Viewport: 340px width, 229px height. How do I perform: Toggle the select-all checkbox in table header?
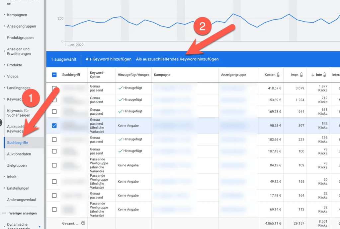[54, 75]
